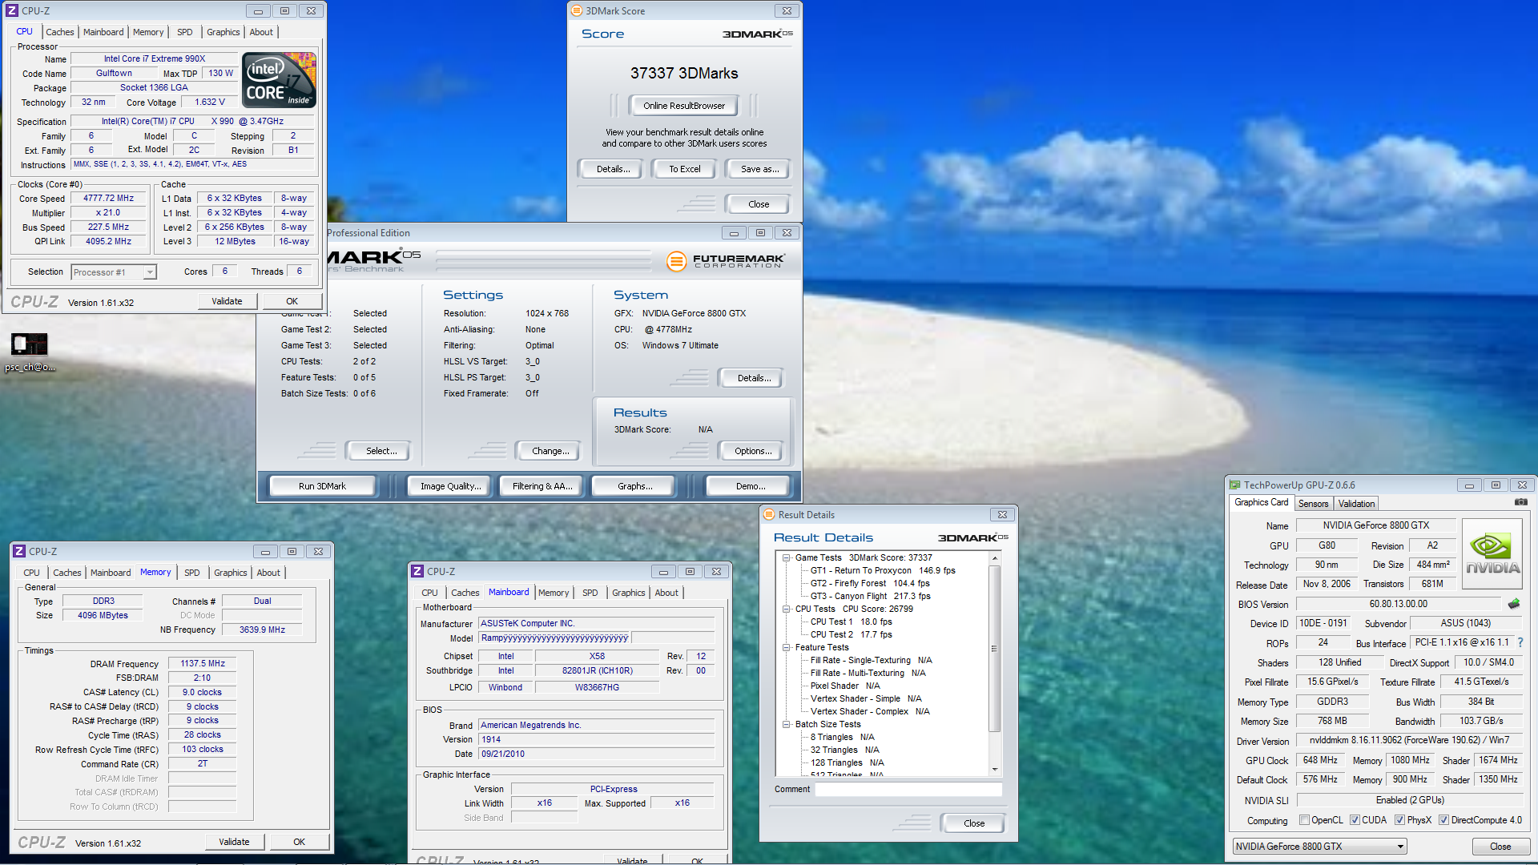Click the To Excel button

(685, 169)
